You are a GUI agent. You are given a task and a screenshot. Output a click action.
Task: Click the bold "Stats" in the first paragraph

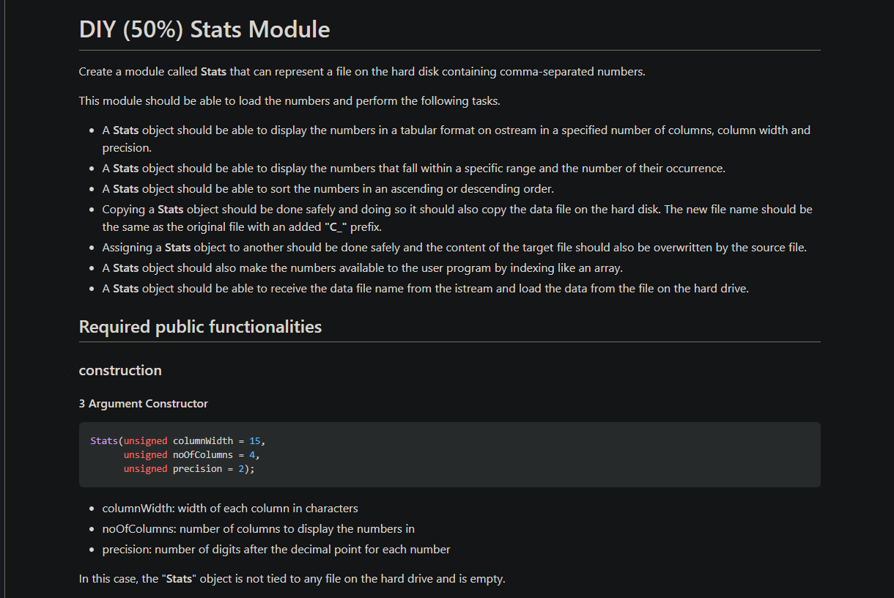coord(213,72)
